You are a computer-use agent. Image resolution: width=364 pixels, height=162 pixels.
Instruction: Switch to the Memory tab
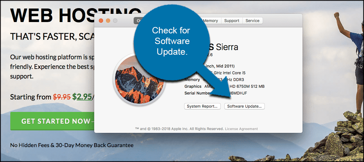coord(211,21)
